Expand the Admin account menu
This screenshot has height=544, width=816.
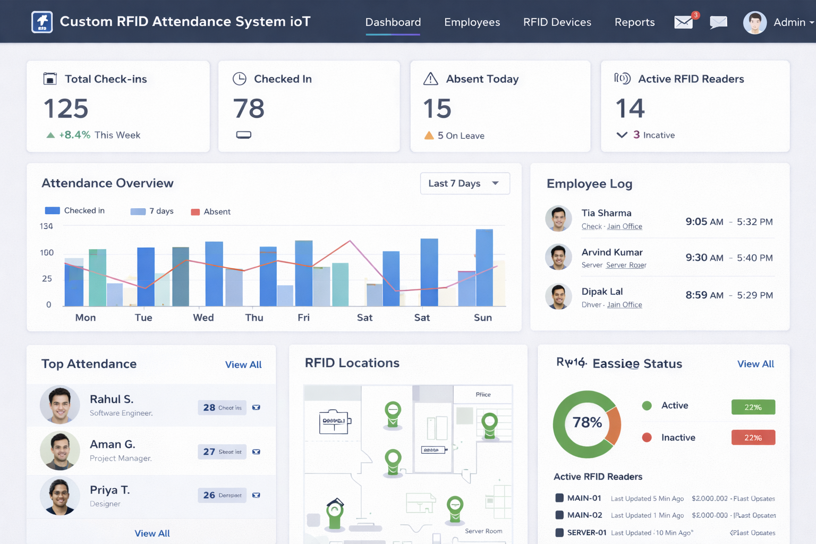tap(792, 22)
